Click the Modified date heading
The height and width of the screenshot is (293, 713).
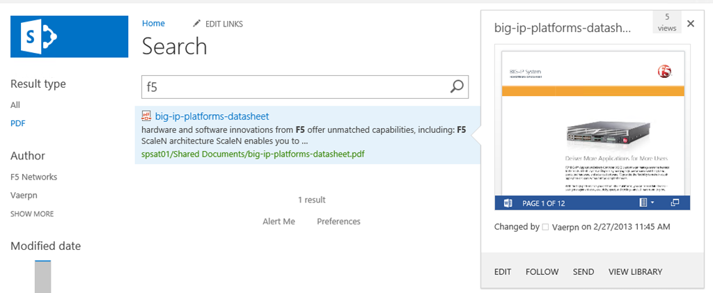[45, 246]
